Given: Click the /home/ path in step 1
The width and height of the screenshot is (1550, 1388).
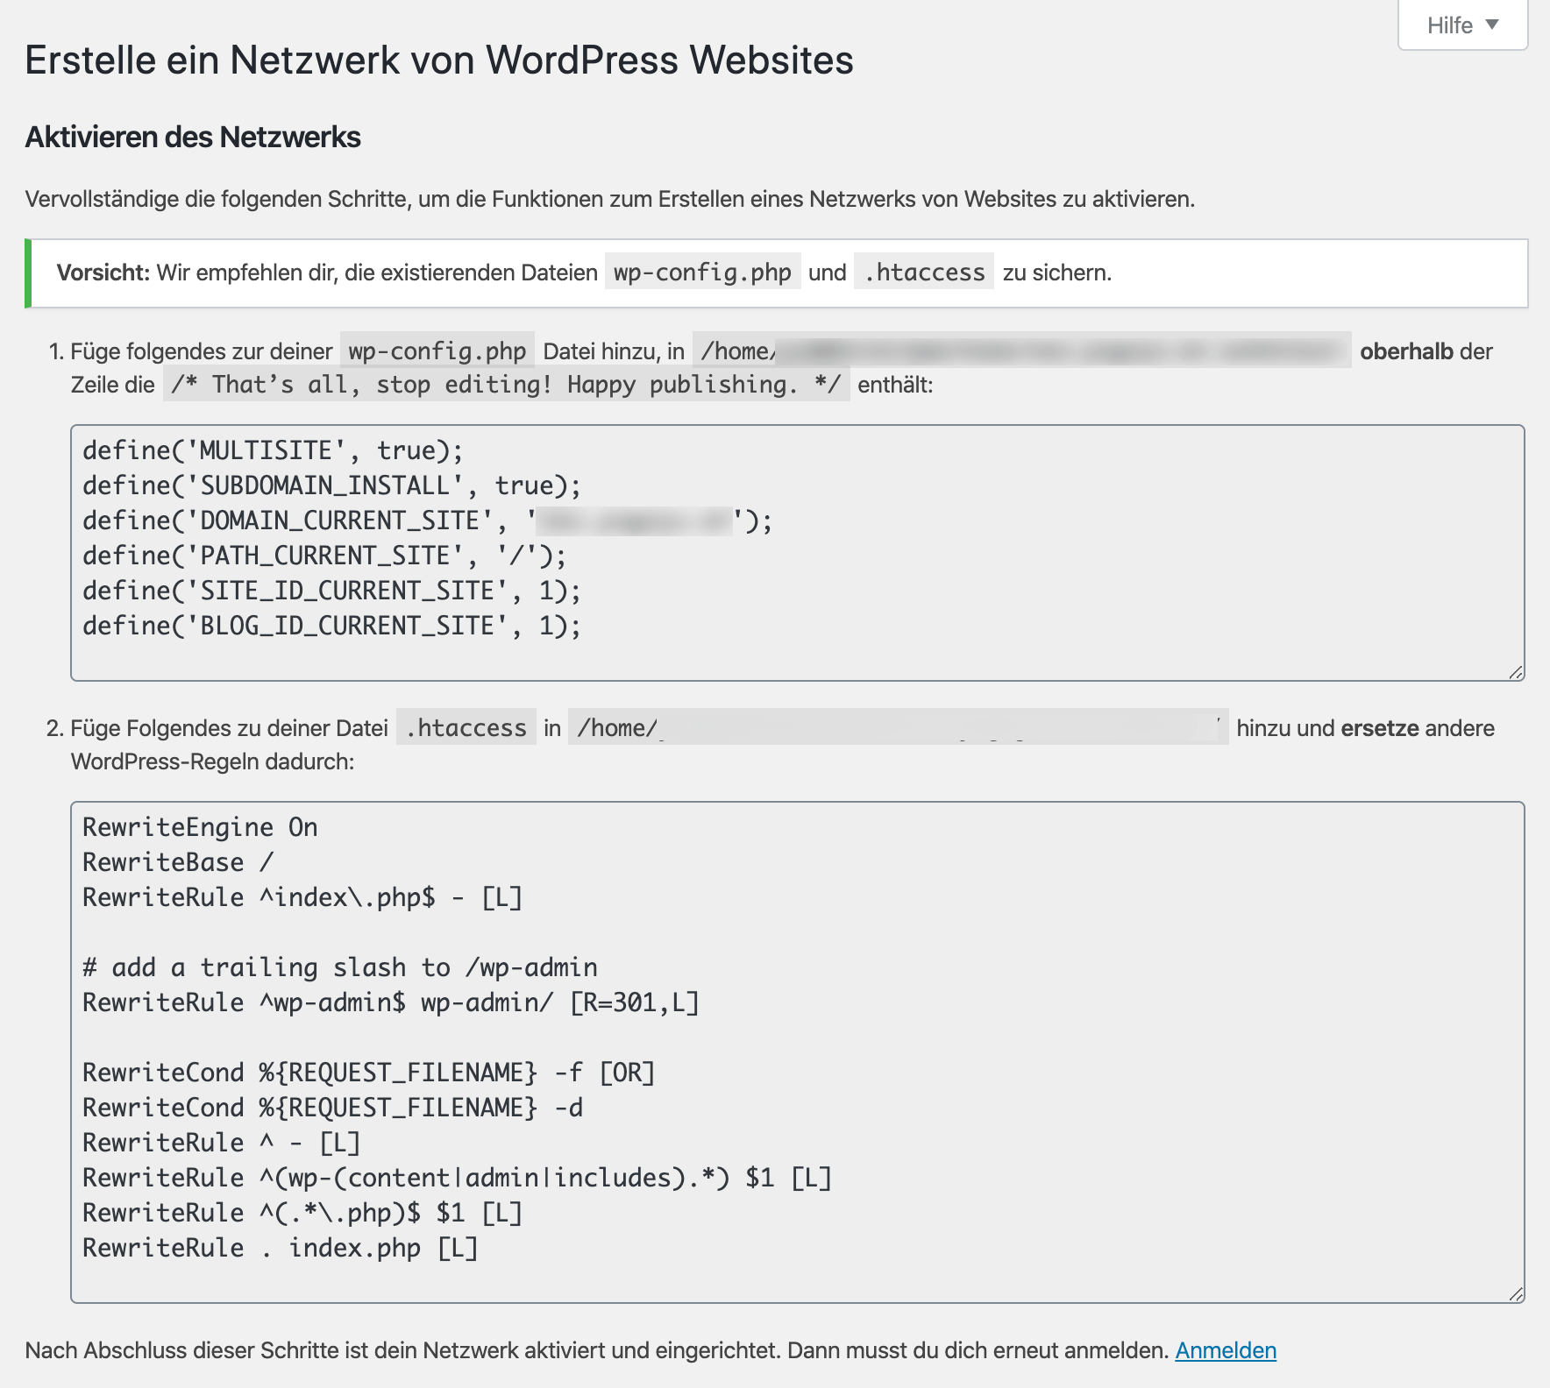Looking at the screenshot, I should click(x=1021, y=351).
